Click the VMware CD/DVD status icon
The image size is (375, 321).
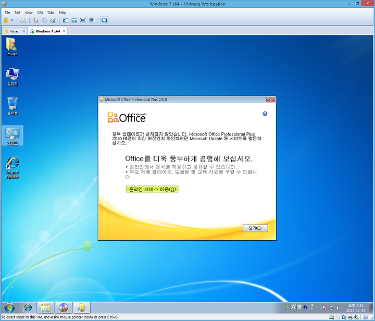point(337,317)
